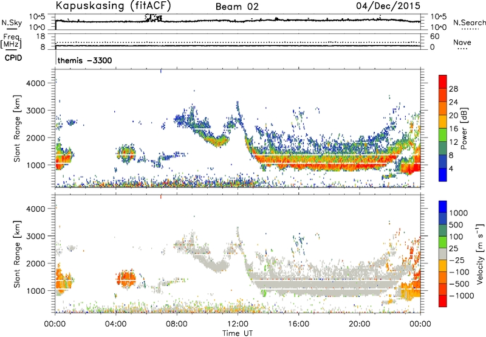This screenshot has width=486, height=337.
Task: Click the red top segment of Power colorbar
Action: (443, 82)
